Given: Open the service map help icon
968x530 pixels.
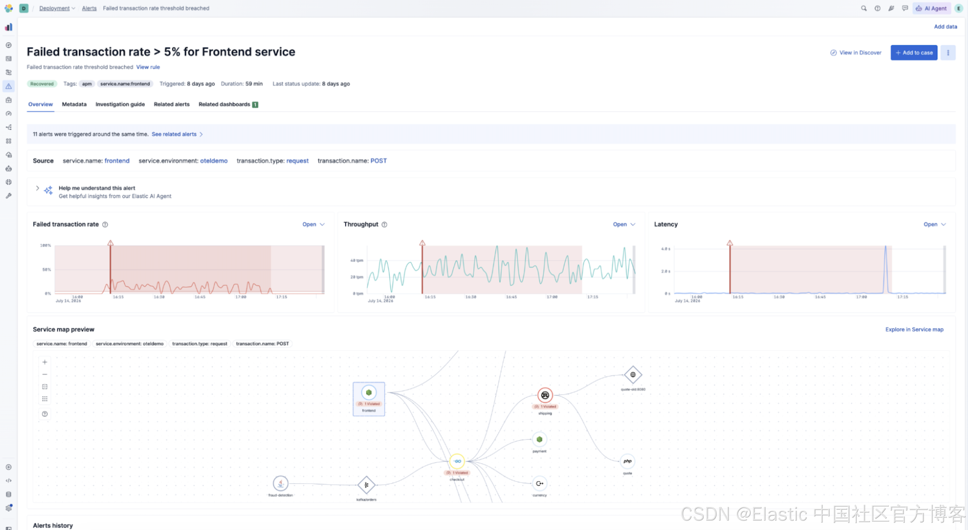Looking at the screenshot, I should tap(45, 414).
